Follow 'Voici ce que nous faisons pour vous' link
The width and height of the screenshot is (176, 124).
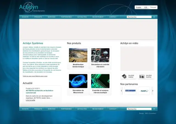tap(35, 76)
